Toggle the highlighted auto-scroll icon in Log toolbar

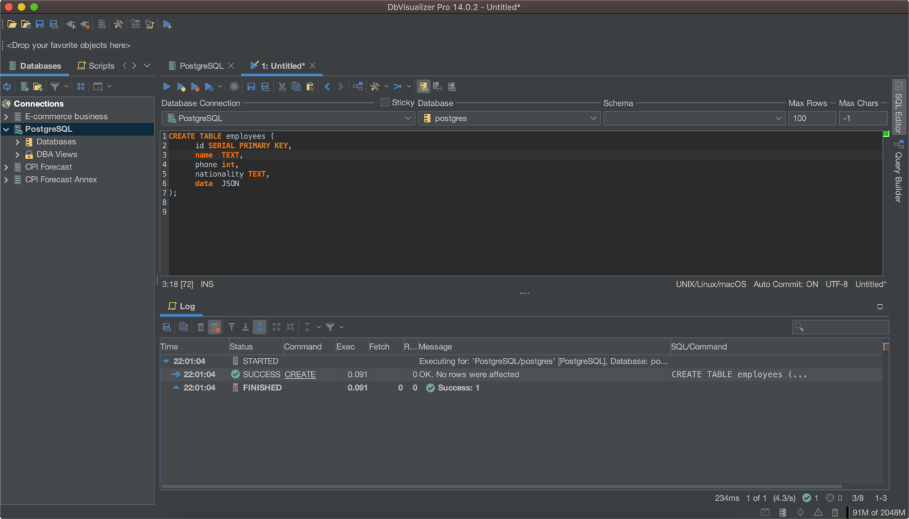point(259,327)
